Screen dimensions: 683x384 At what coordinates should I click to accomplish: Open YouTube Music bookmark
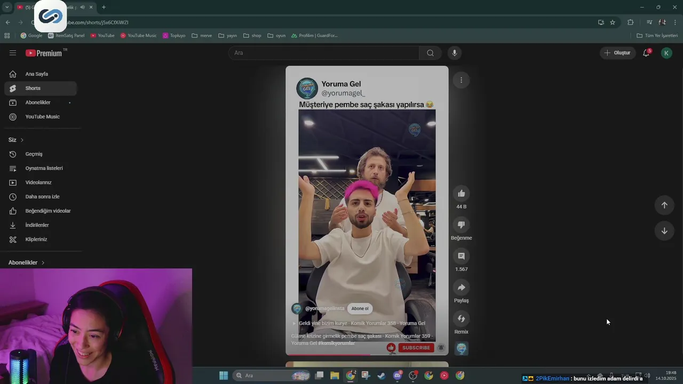(x=138, y=36)
